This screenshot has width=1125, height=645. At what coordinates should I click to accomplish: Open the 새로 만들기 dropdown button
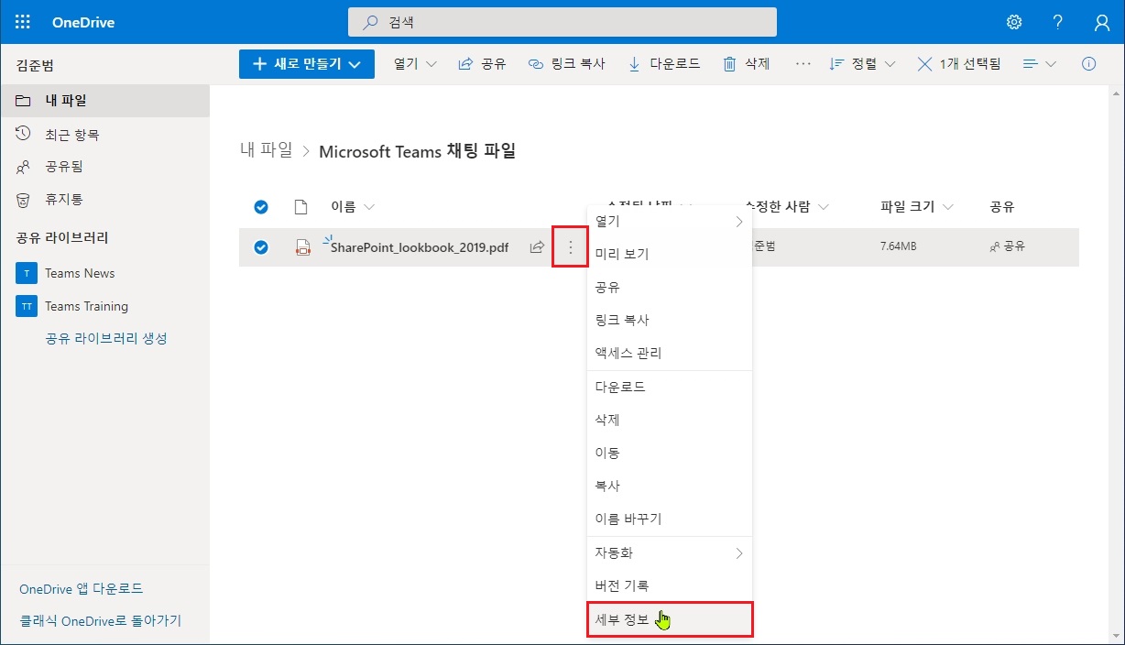point(307,64)
